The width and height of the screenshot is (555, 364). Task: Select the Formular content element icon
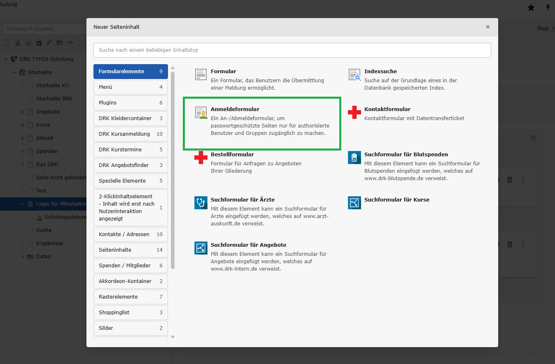coord(201,74)
